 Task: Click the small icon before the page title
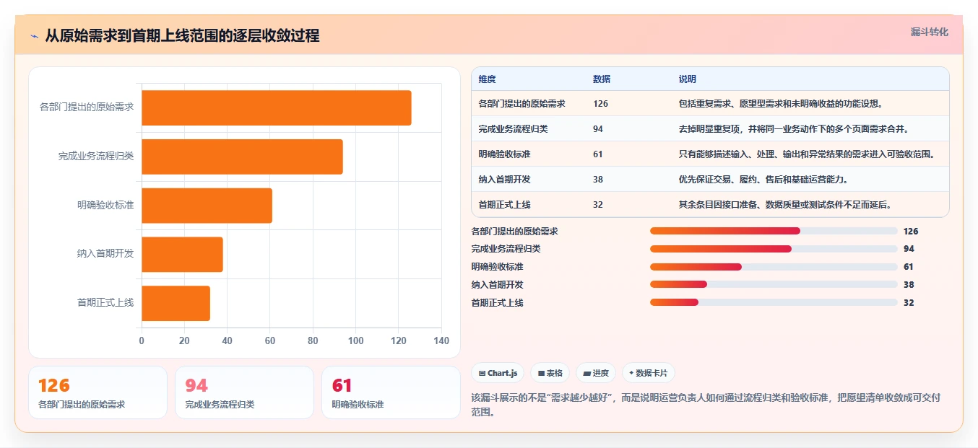35,35
